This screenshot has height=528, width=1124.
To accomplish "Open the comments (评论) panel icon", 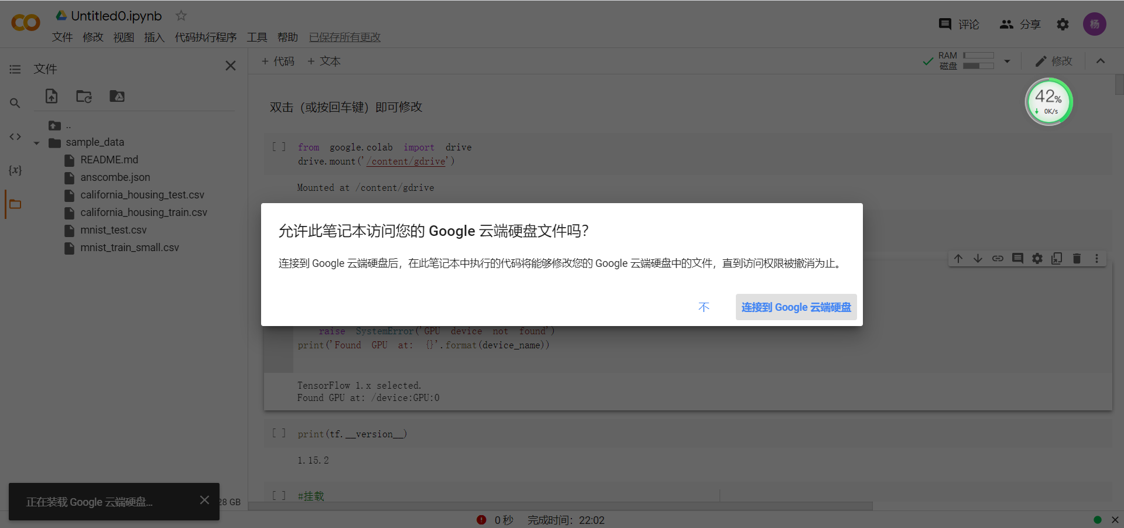I will tap(945, 24).
